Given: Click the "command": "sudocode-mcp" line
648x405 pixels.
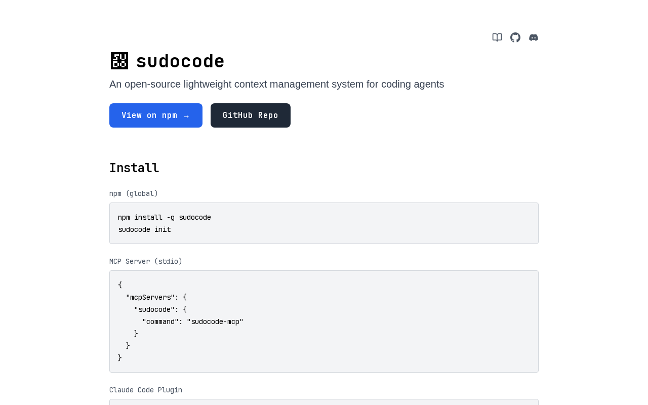Looking at the screenshot, I should tap(192, 321).
